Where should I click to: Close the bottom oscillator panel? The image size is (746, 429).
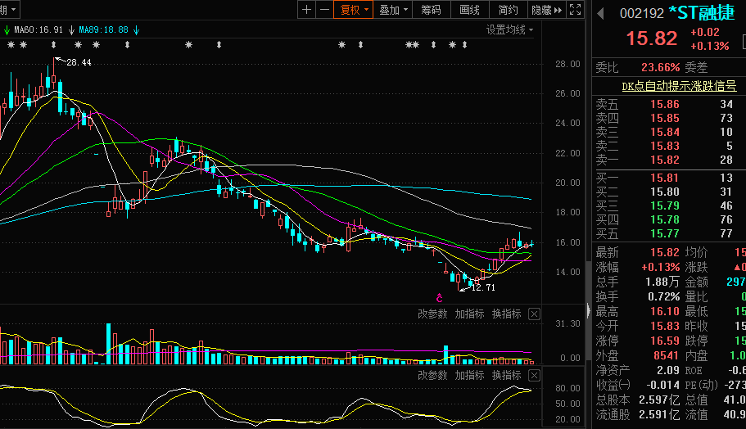pos(534,375)
